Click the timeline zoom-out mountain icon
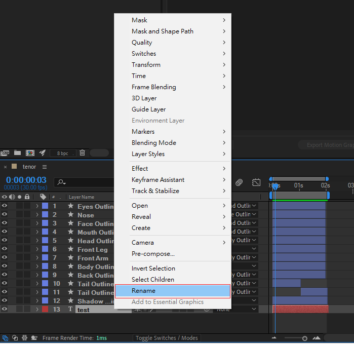Image resolution: width=354 pixels, height=344 pixels. 274,338
